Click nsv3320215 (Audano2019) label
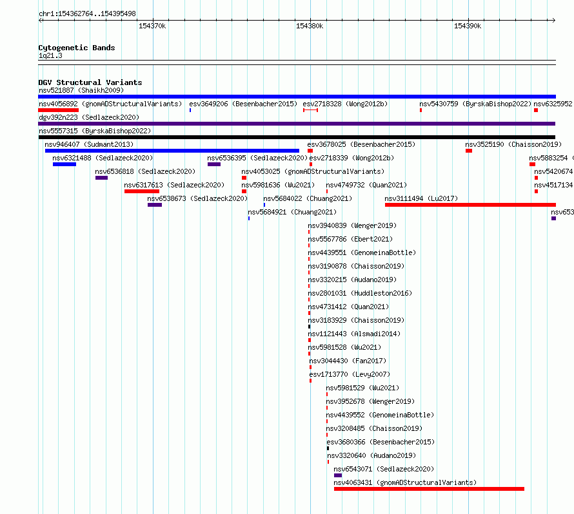 pos(352,280)
